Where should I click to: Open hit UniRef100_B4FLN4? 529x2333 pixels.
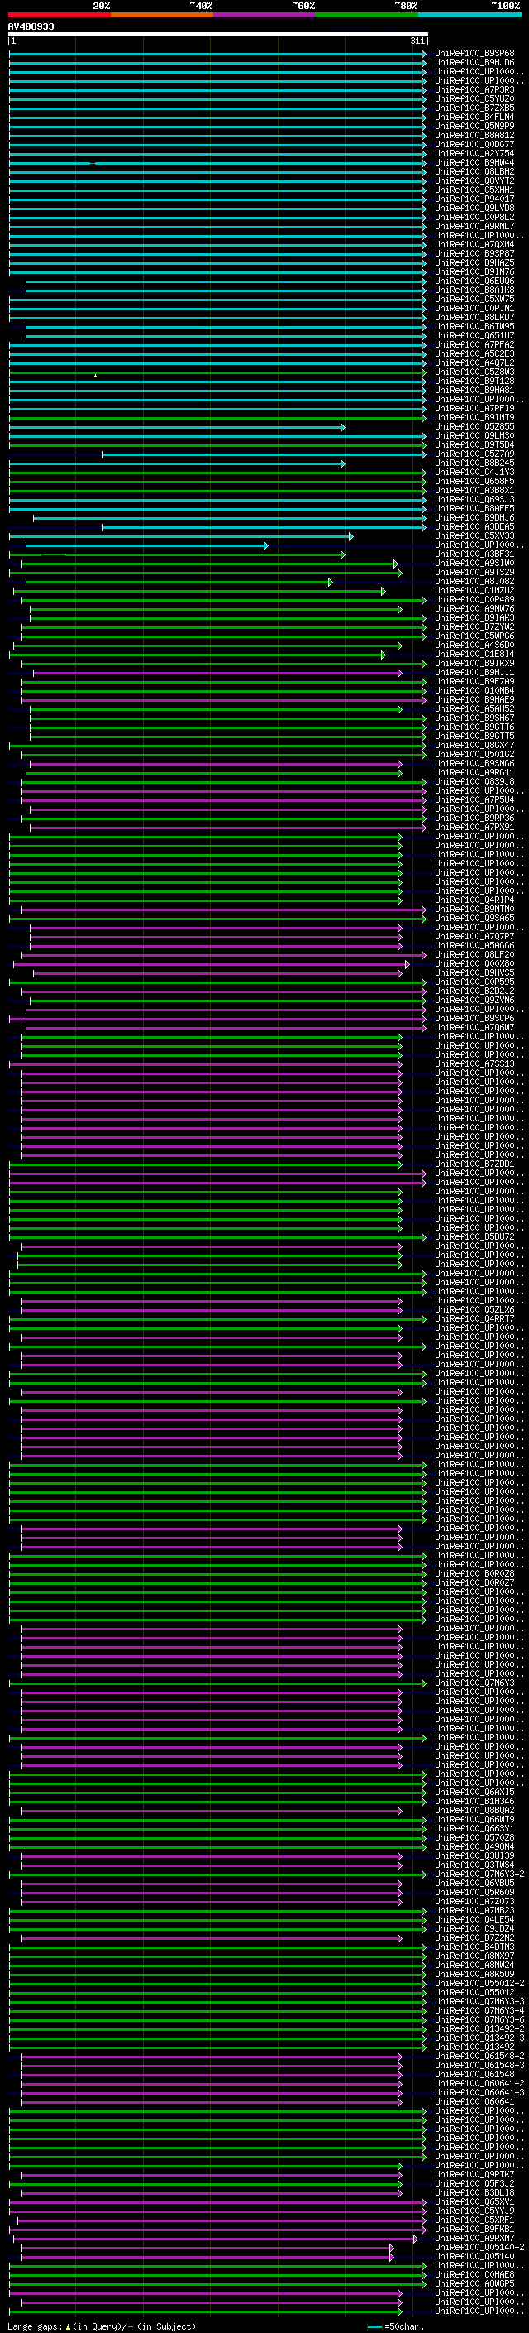coord(474,117)
